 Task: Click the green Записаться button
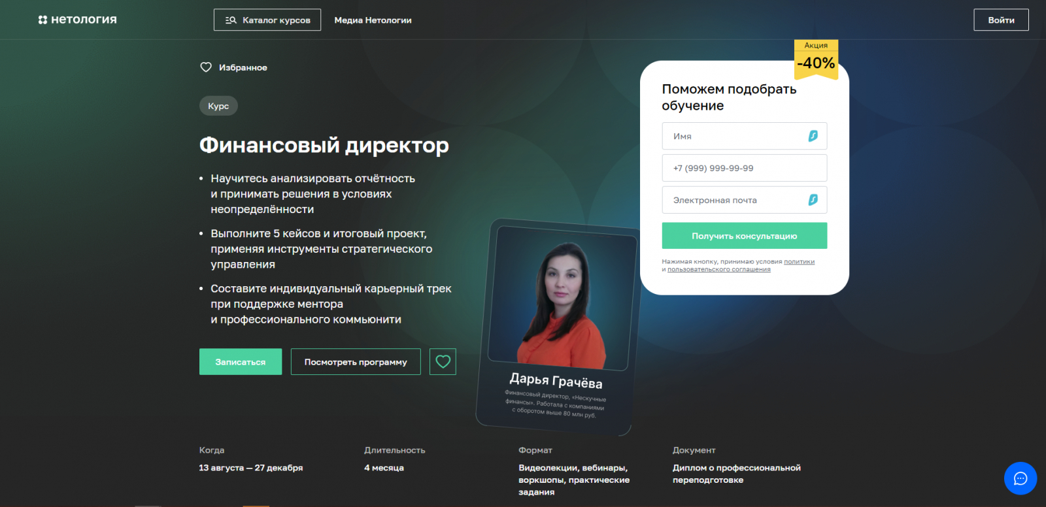coord(241,361)
